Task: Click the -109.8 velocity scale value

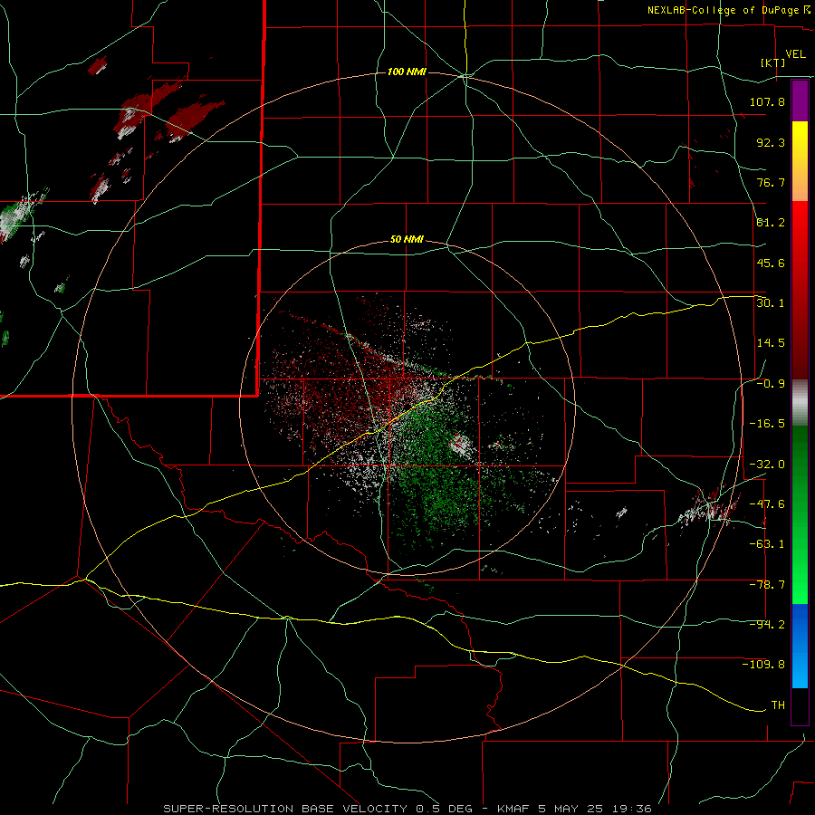Action: click(x=763, y=665)
